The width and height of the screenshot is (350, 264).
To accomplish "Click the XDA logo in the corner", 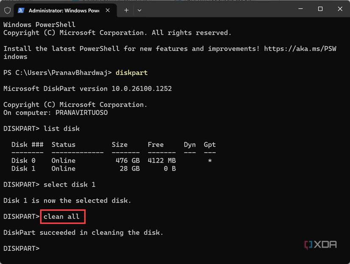I will pos(320,245).
